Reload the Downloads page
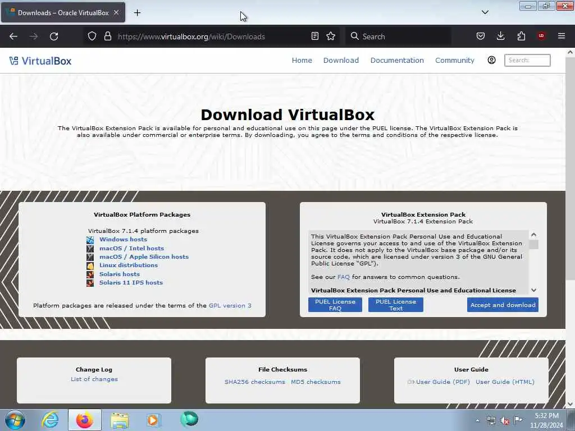This screenshot has height=431, width=575. pyautogui.click(x=54, y=36)
